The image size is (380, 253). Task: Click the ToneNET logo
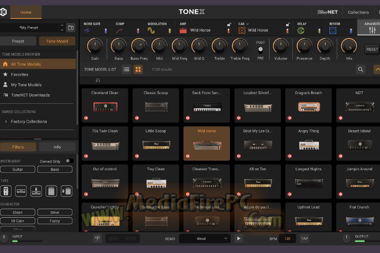pos(327,12)
